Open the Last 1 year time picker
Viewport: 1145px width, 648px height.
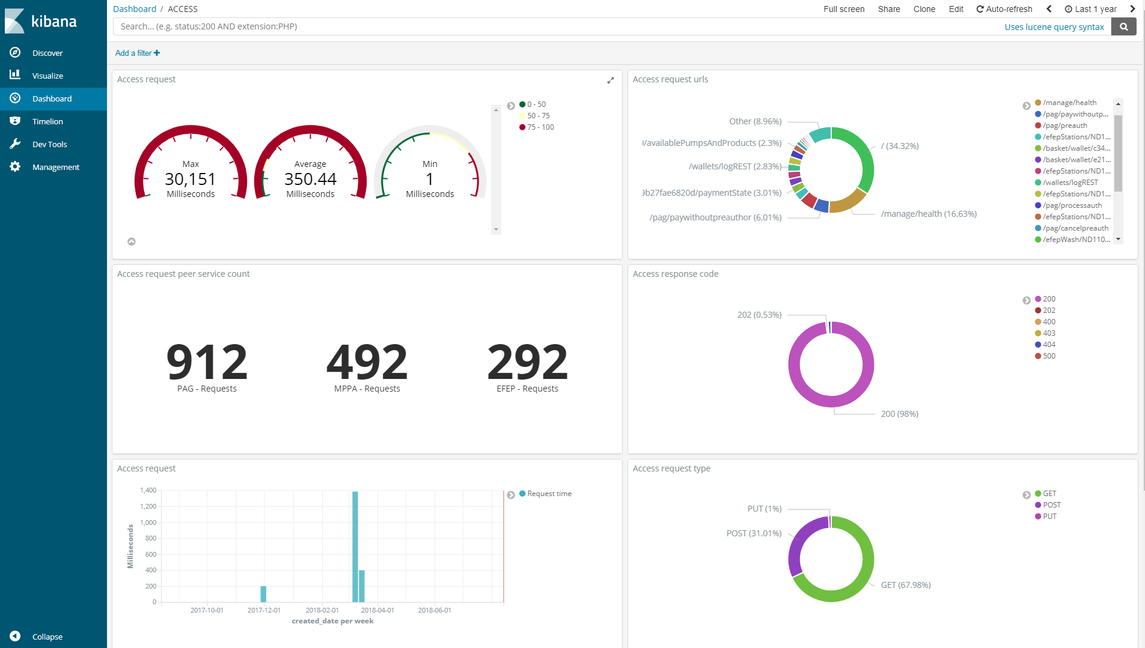pos(1091,9)
